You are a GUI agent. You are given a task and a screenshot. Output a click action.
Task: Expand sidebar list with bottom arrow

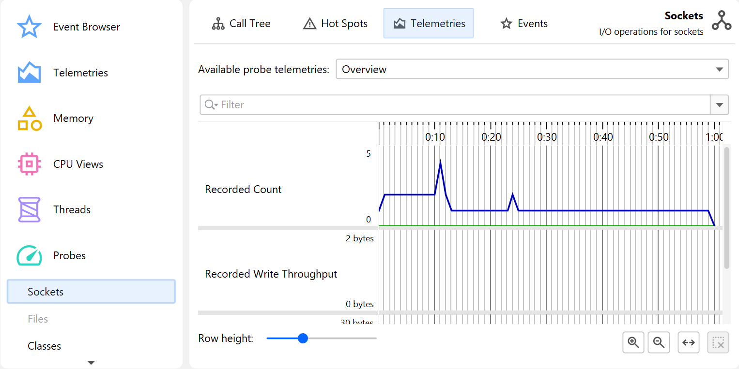tap(91, 362)
